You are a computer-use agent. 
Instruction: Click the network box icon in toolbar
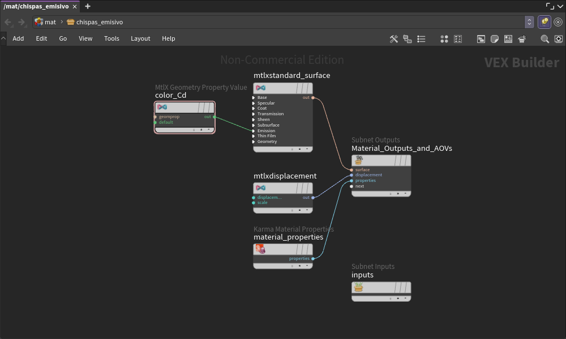pos(481,39)
